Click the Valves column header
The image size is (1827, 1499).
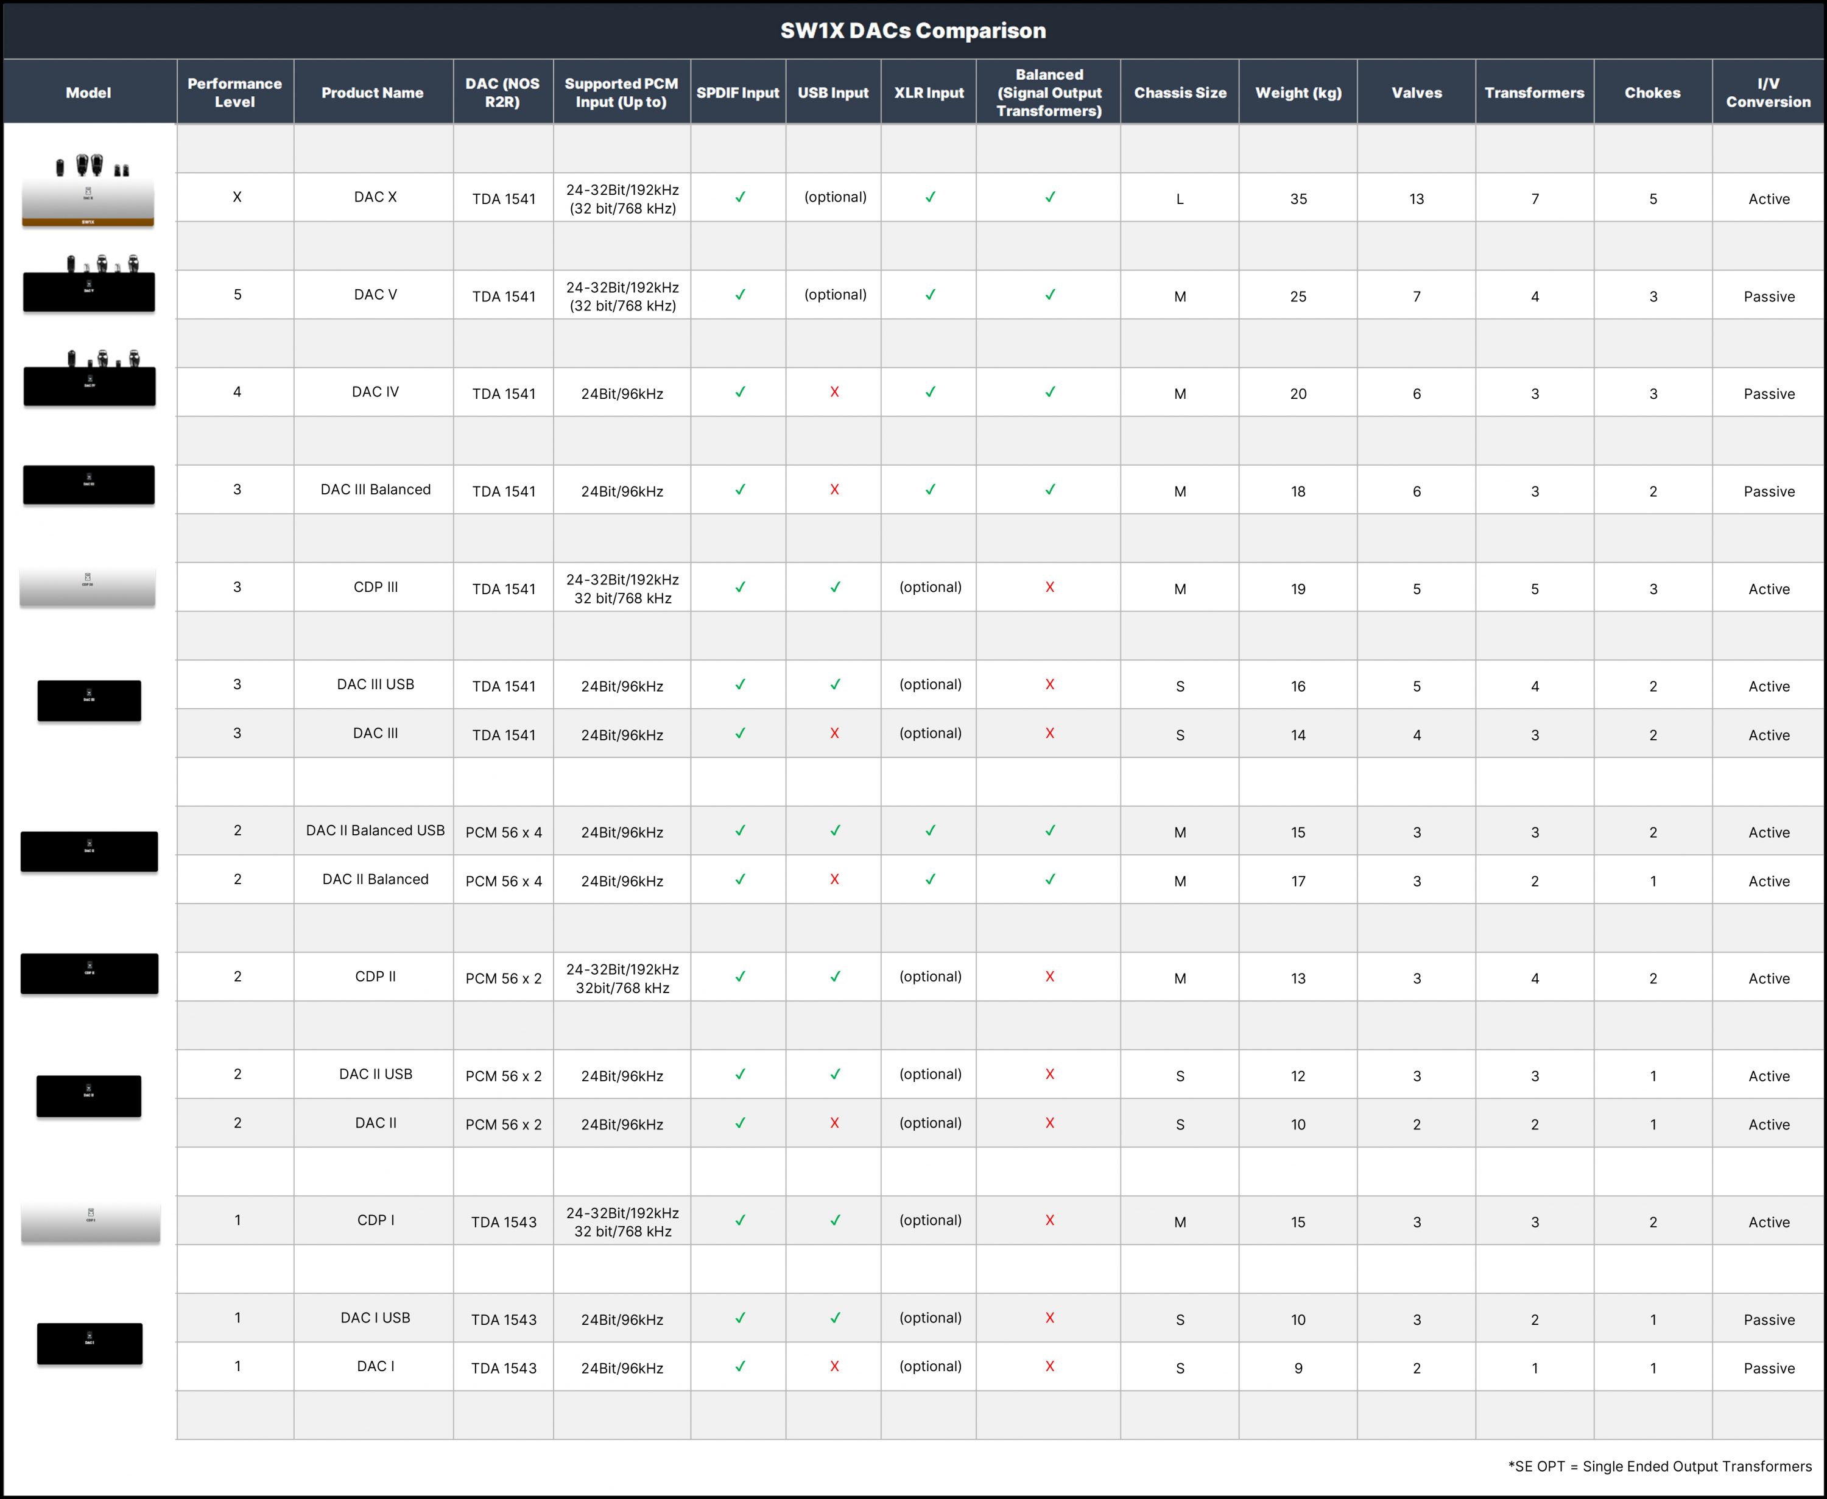tap(1417, 93)
